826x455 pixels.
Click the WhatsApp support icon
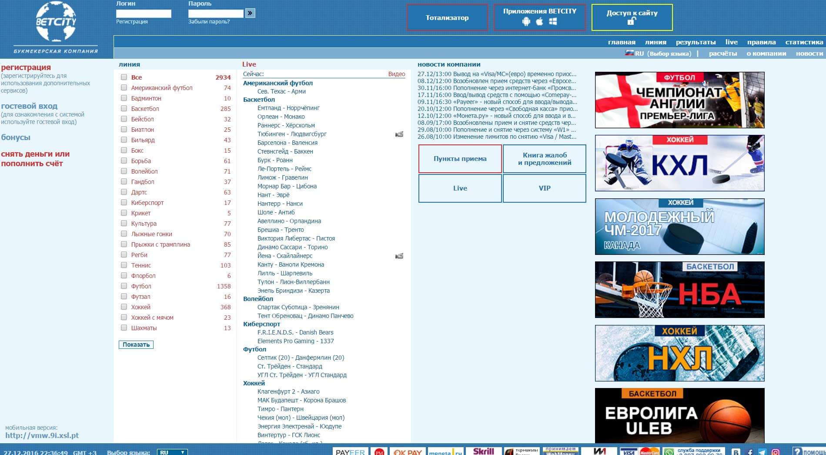click(669, 452)
